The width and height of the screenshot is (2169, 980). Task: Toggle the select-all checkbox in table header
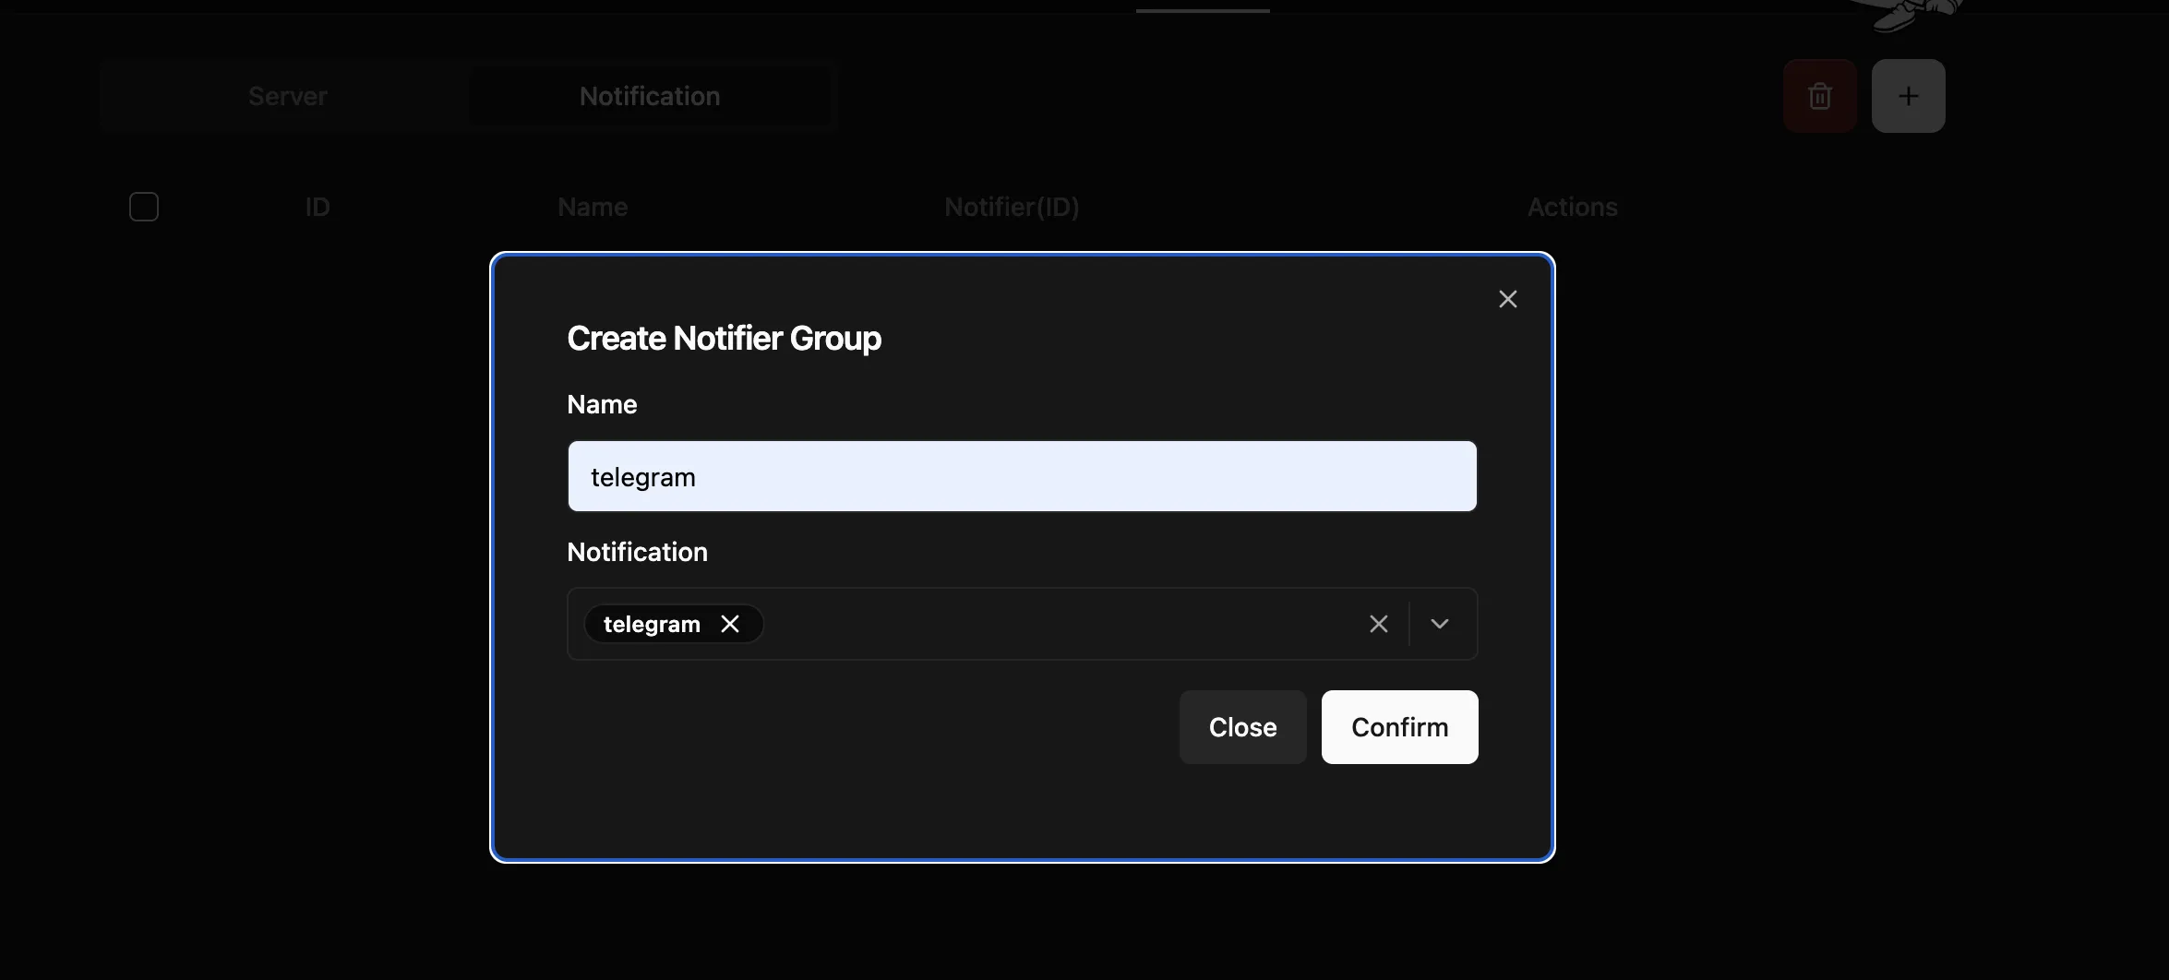(x=144, y=207)
